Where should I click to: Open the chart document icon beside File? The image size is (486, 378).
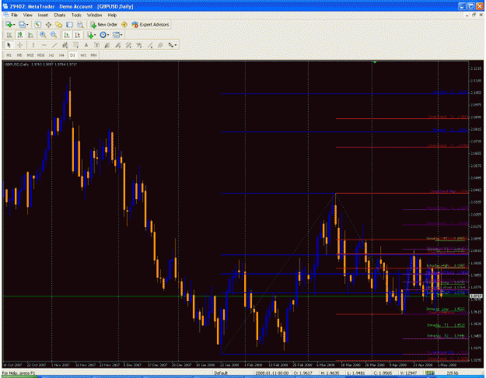pos(5,15)
